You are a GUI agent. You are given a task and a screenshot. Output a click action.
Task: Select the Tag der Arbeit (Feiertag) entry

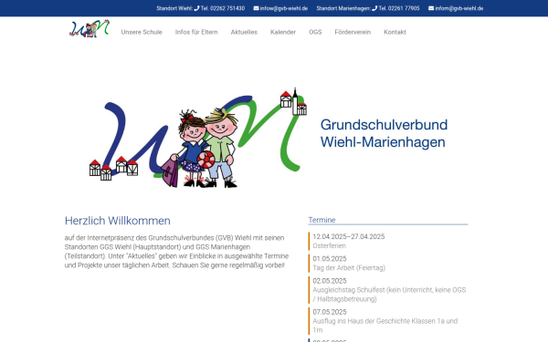(x=349, y=268)
